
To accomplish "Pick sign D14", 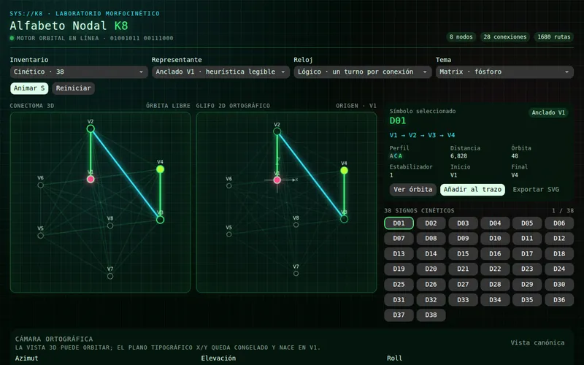I will pyautogui.click(x=431, y=253).
